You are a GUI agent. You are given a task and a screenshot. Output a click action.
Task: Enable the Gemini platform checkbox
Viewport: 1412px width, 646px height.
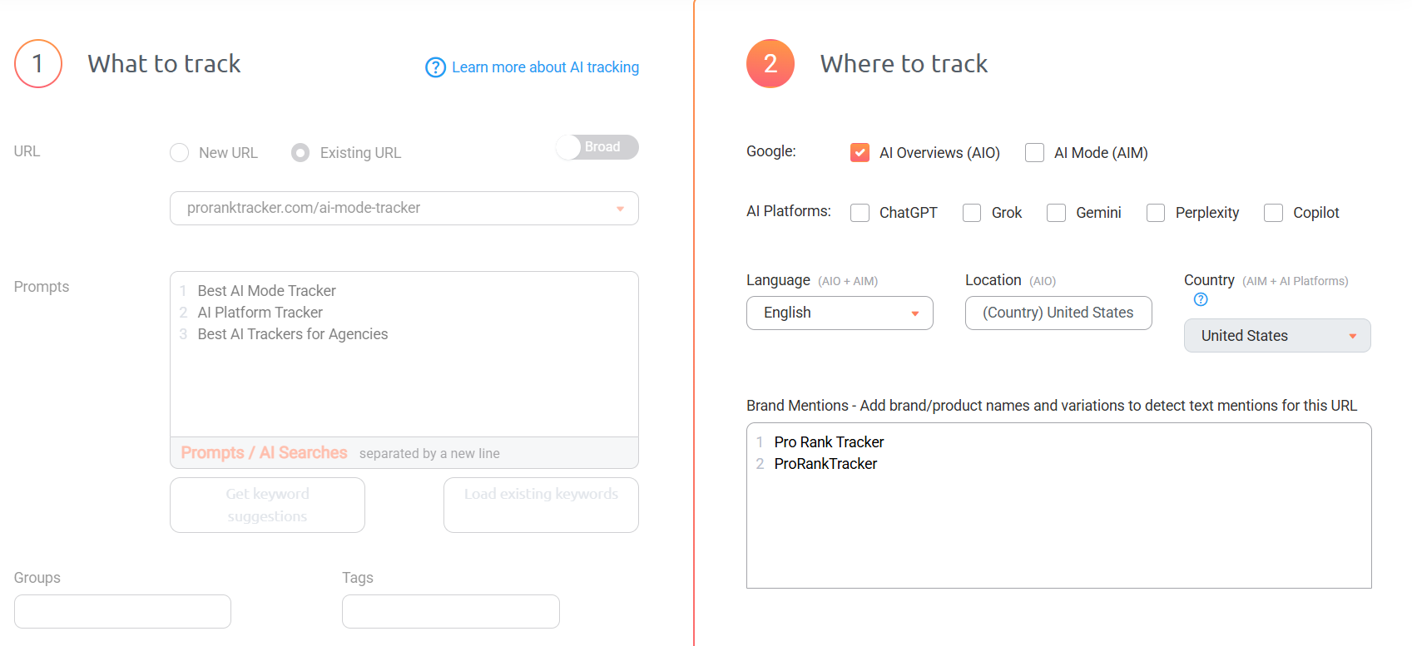[1057, 213]
